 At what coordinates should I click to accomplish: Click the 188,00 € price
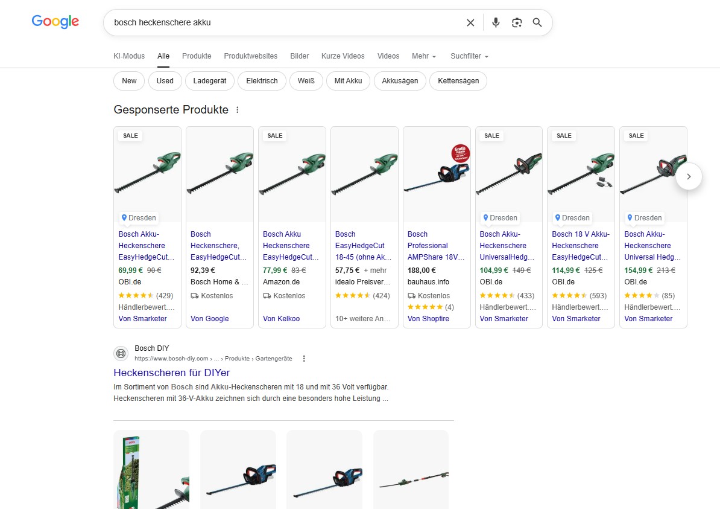pyautogui.click(x=422, y=271)
